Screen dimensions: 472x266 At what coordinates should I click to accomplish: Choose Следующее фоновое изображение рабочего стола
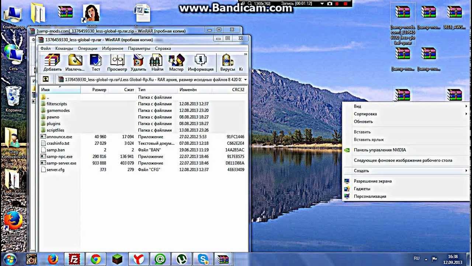[x=406, y=160]
